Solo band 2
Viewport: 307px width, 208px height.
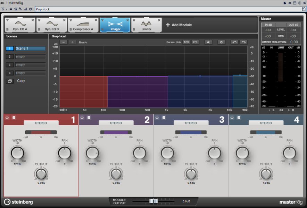tap(89, 118)
